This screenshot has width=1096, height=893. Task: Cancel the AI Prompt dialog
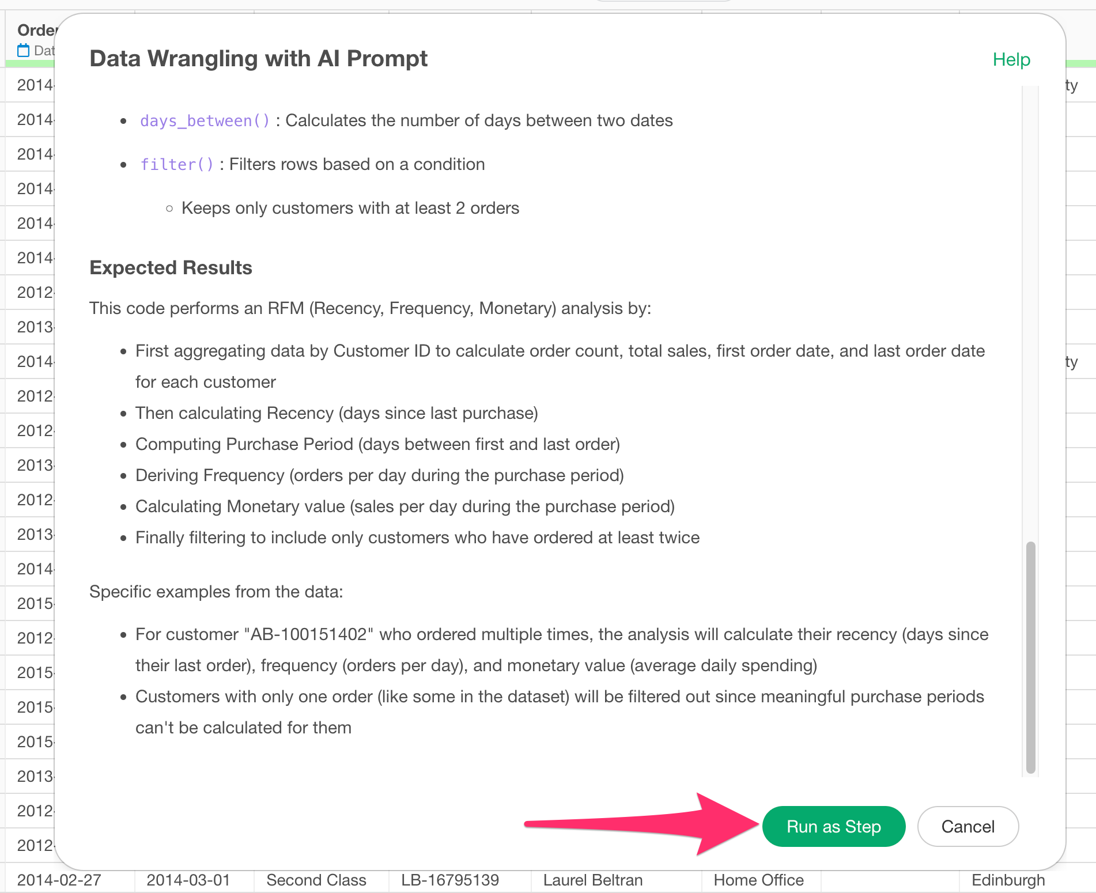pyautogui.click(x=967, y=826)
